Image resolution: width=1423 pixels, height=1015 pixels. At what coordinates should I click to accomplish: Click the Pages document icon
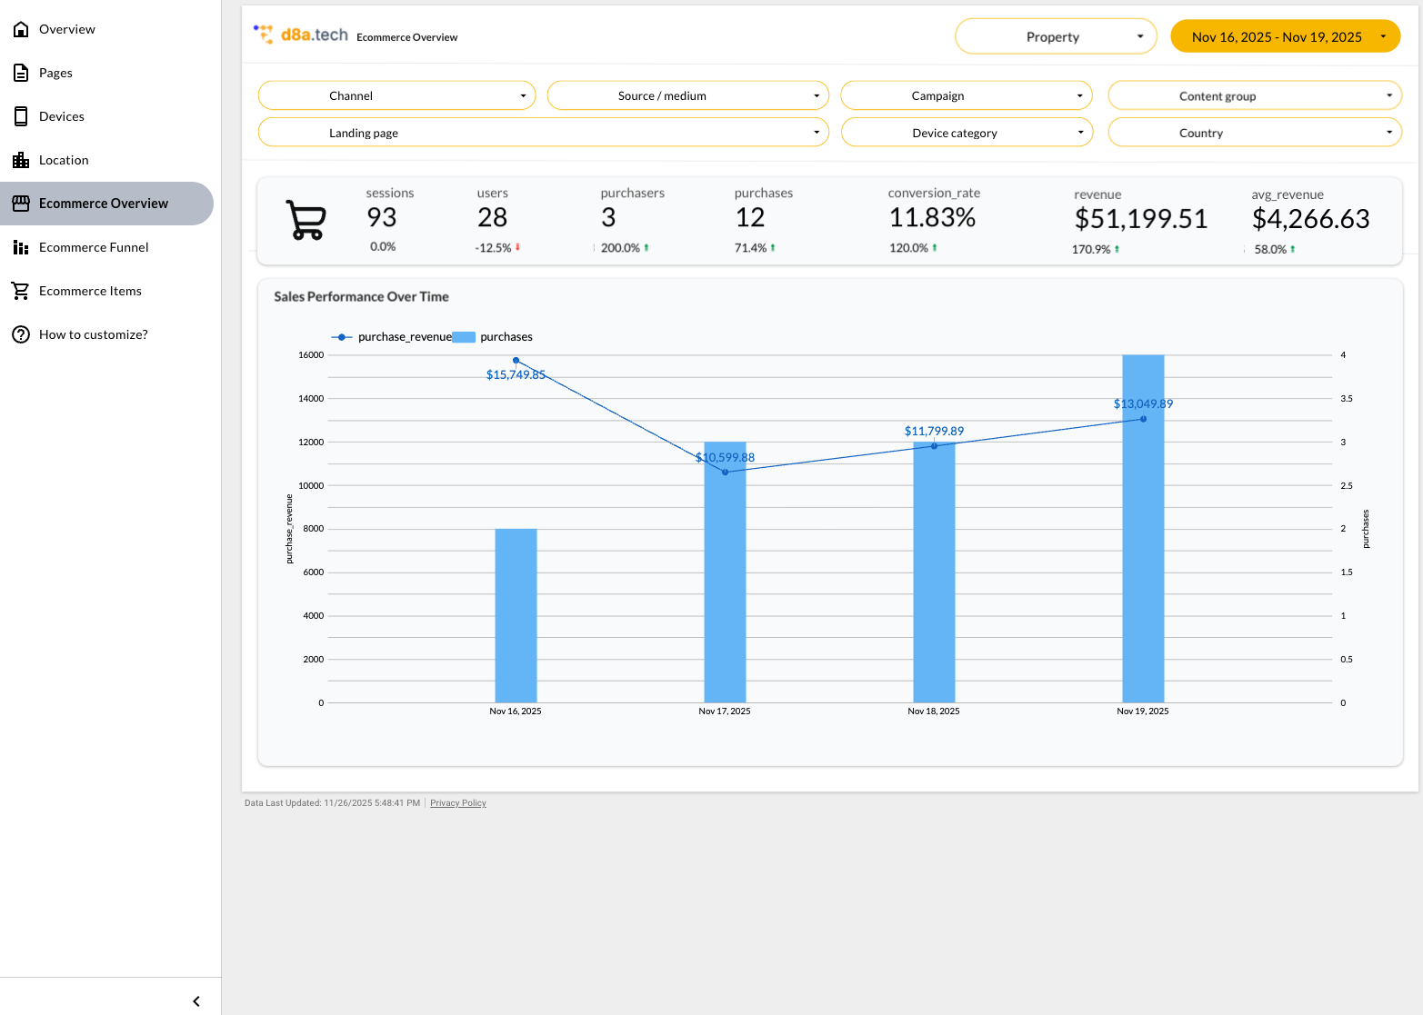tap(21, 73)
